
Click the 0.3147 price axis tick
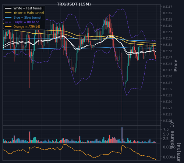pos(167,58)
